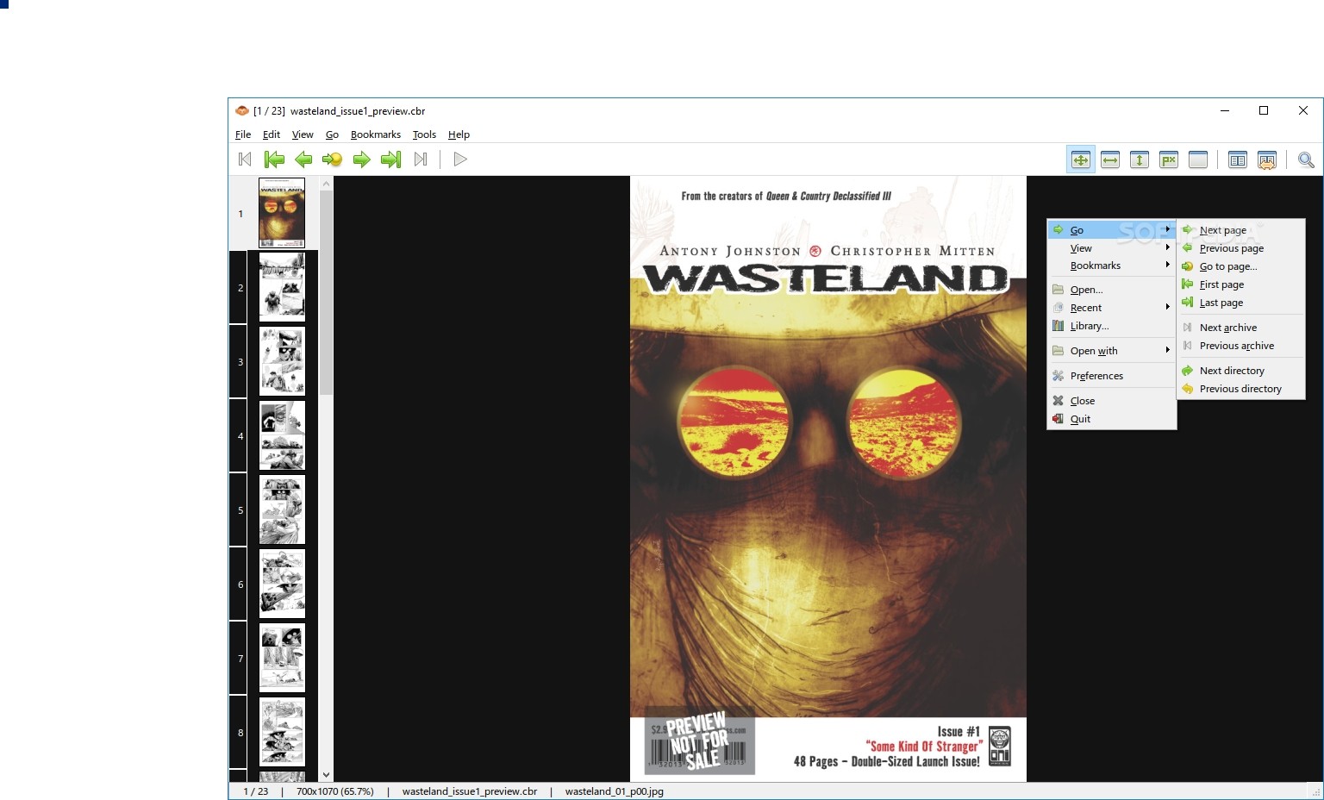Toggle Best fit mode in toolbar
The width and height of the screenshot is (1324, 800).
1081,159
